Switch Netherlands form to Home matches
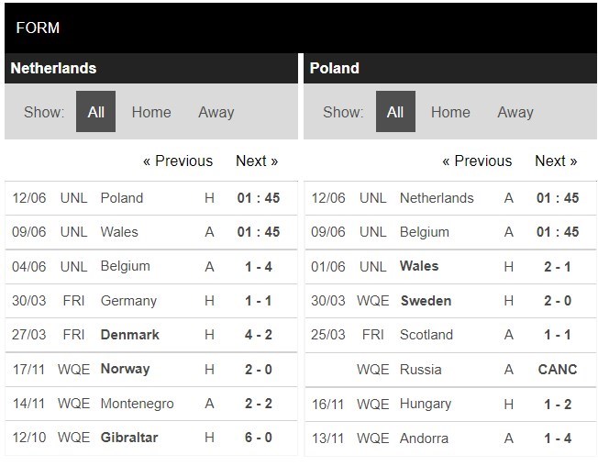This screenshot has width=598, height=466. (x=151, y=112)
